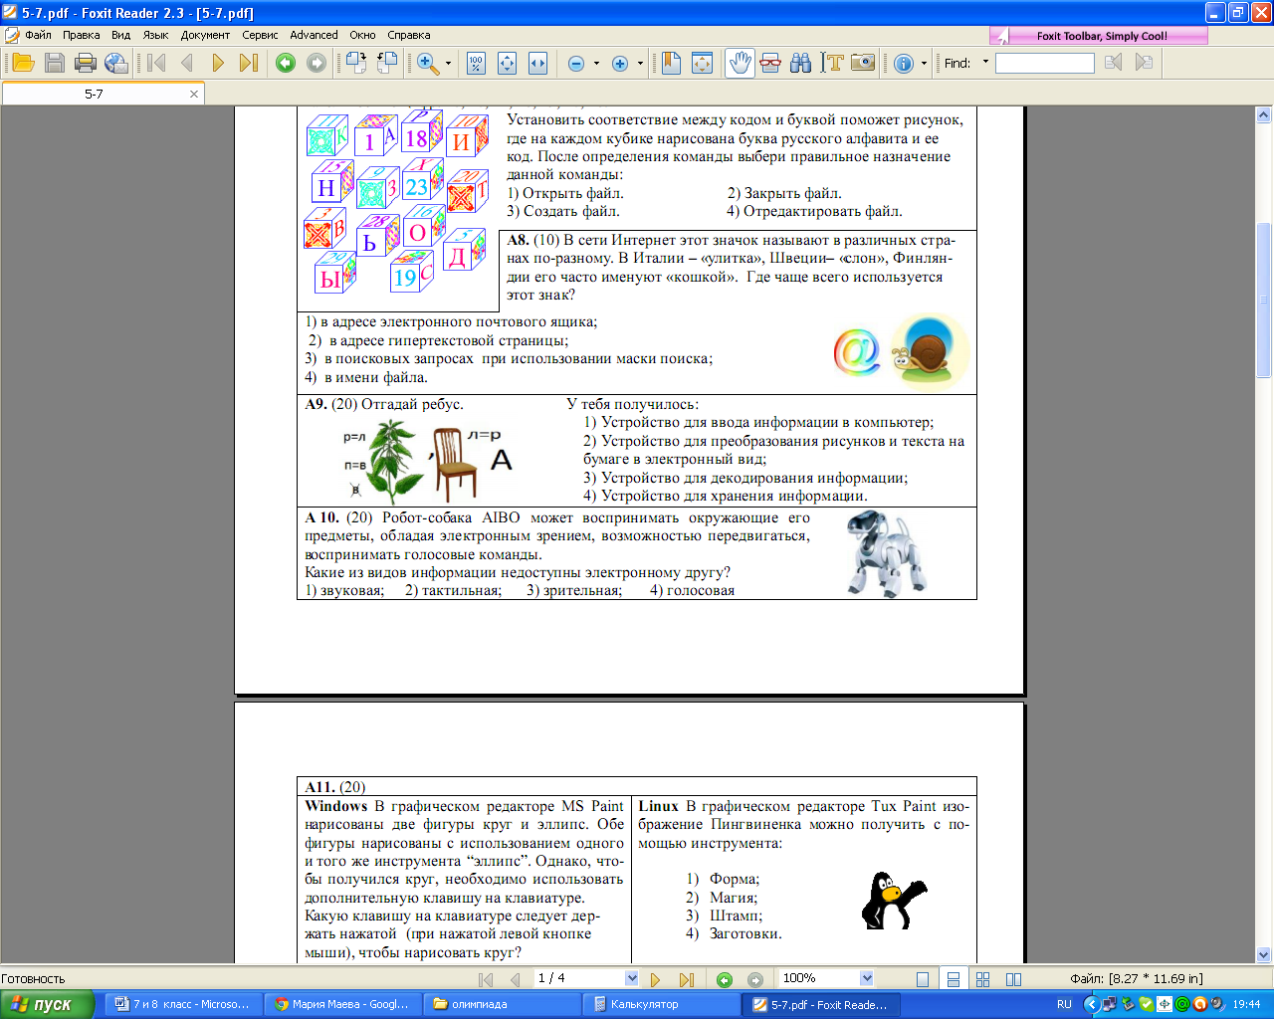Activate the Snapshot camera tool
The width and height of the screenshot is (1274, 1019).
click(862, 63)
